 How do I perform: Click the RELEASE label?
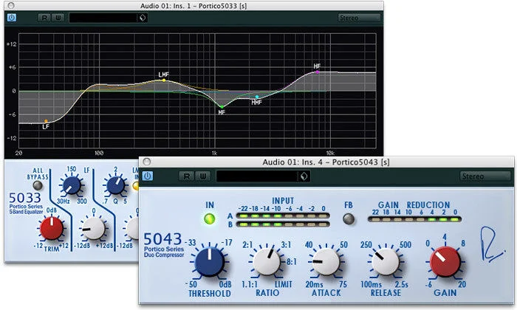[x=386, y=293]
